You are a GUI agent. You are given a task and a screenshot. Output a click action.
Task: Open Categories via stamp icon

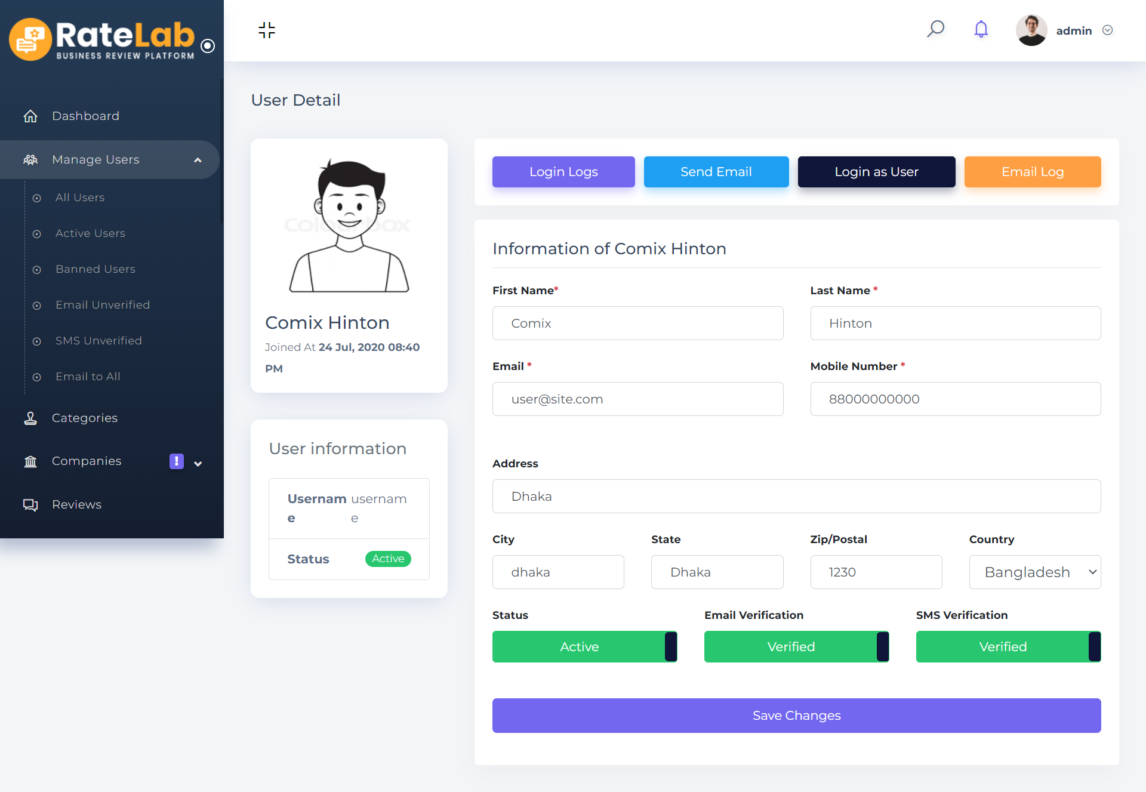click(30, 418)
